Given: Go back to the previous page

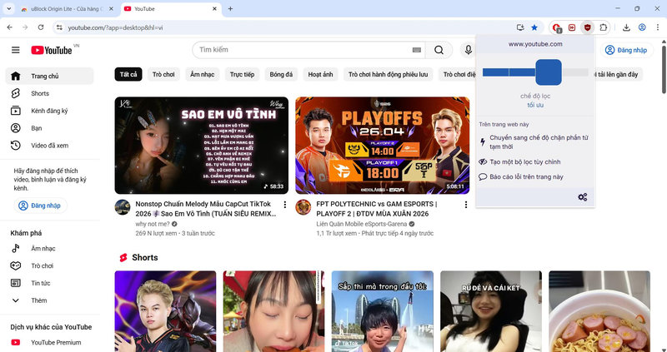Looking at the screenshot, I should pos(10,27).
